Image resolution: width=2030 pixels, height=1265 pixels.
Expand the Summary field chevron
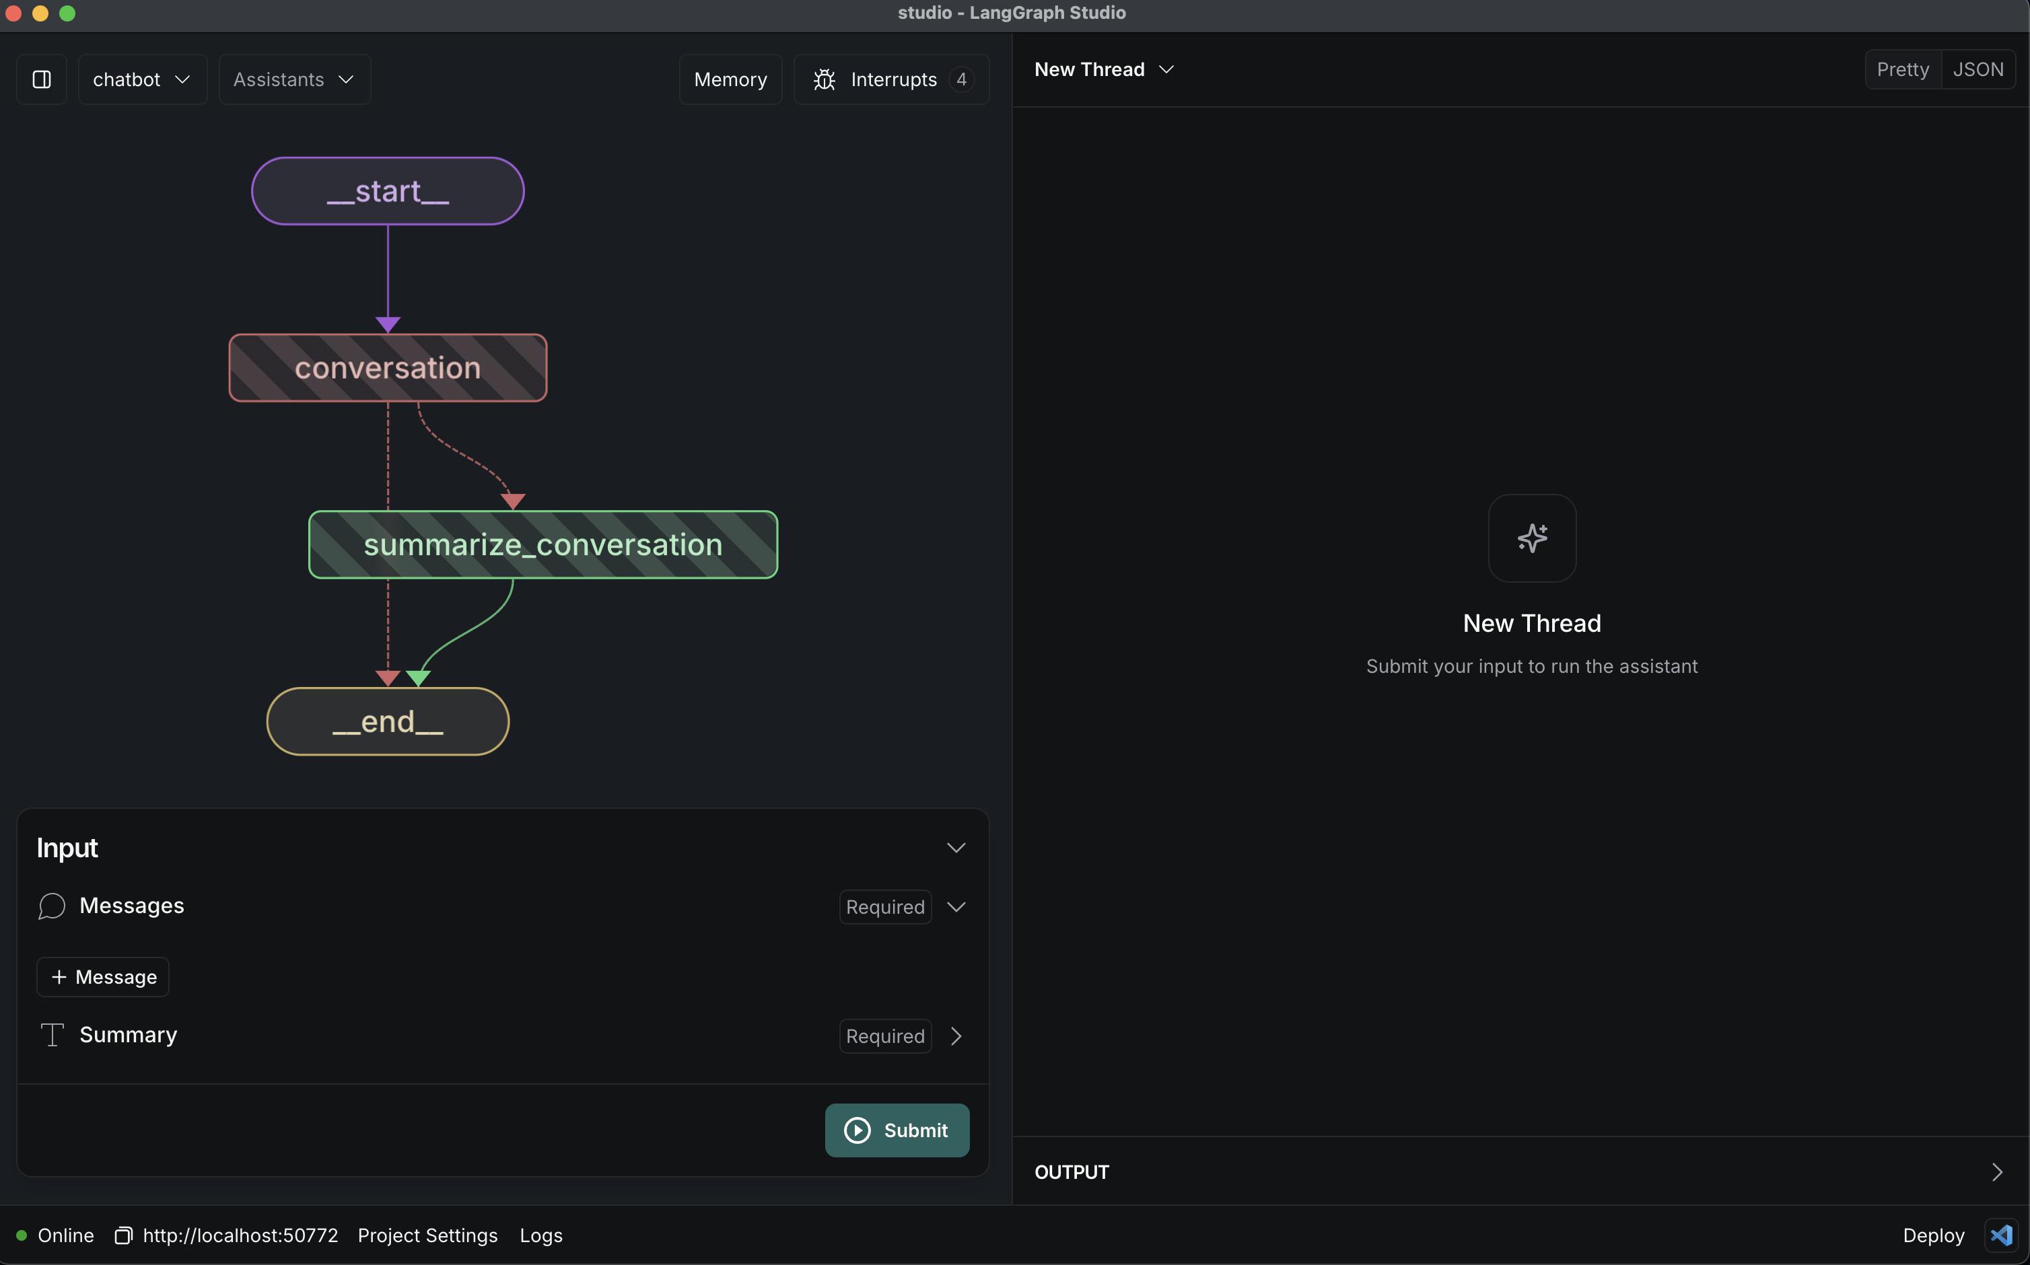[956, 1036]
